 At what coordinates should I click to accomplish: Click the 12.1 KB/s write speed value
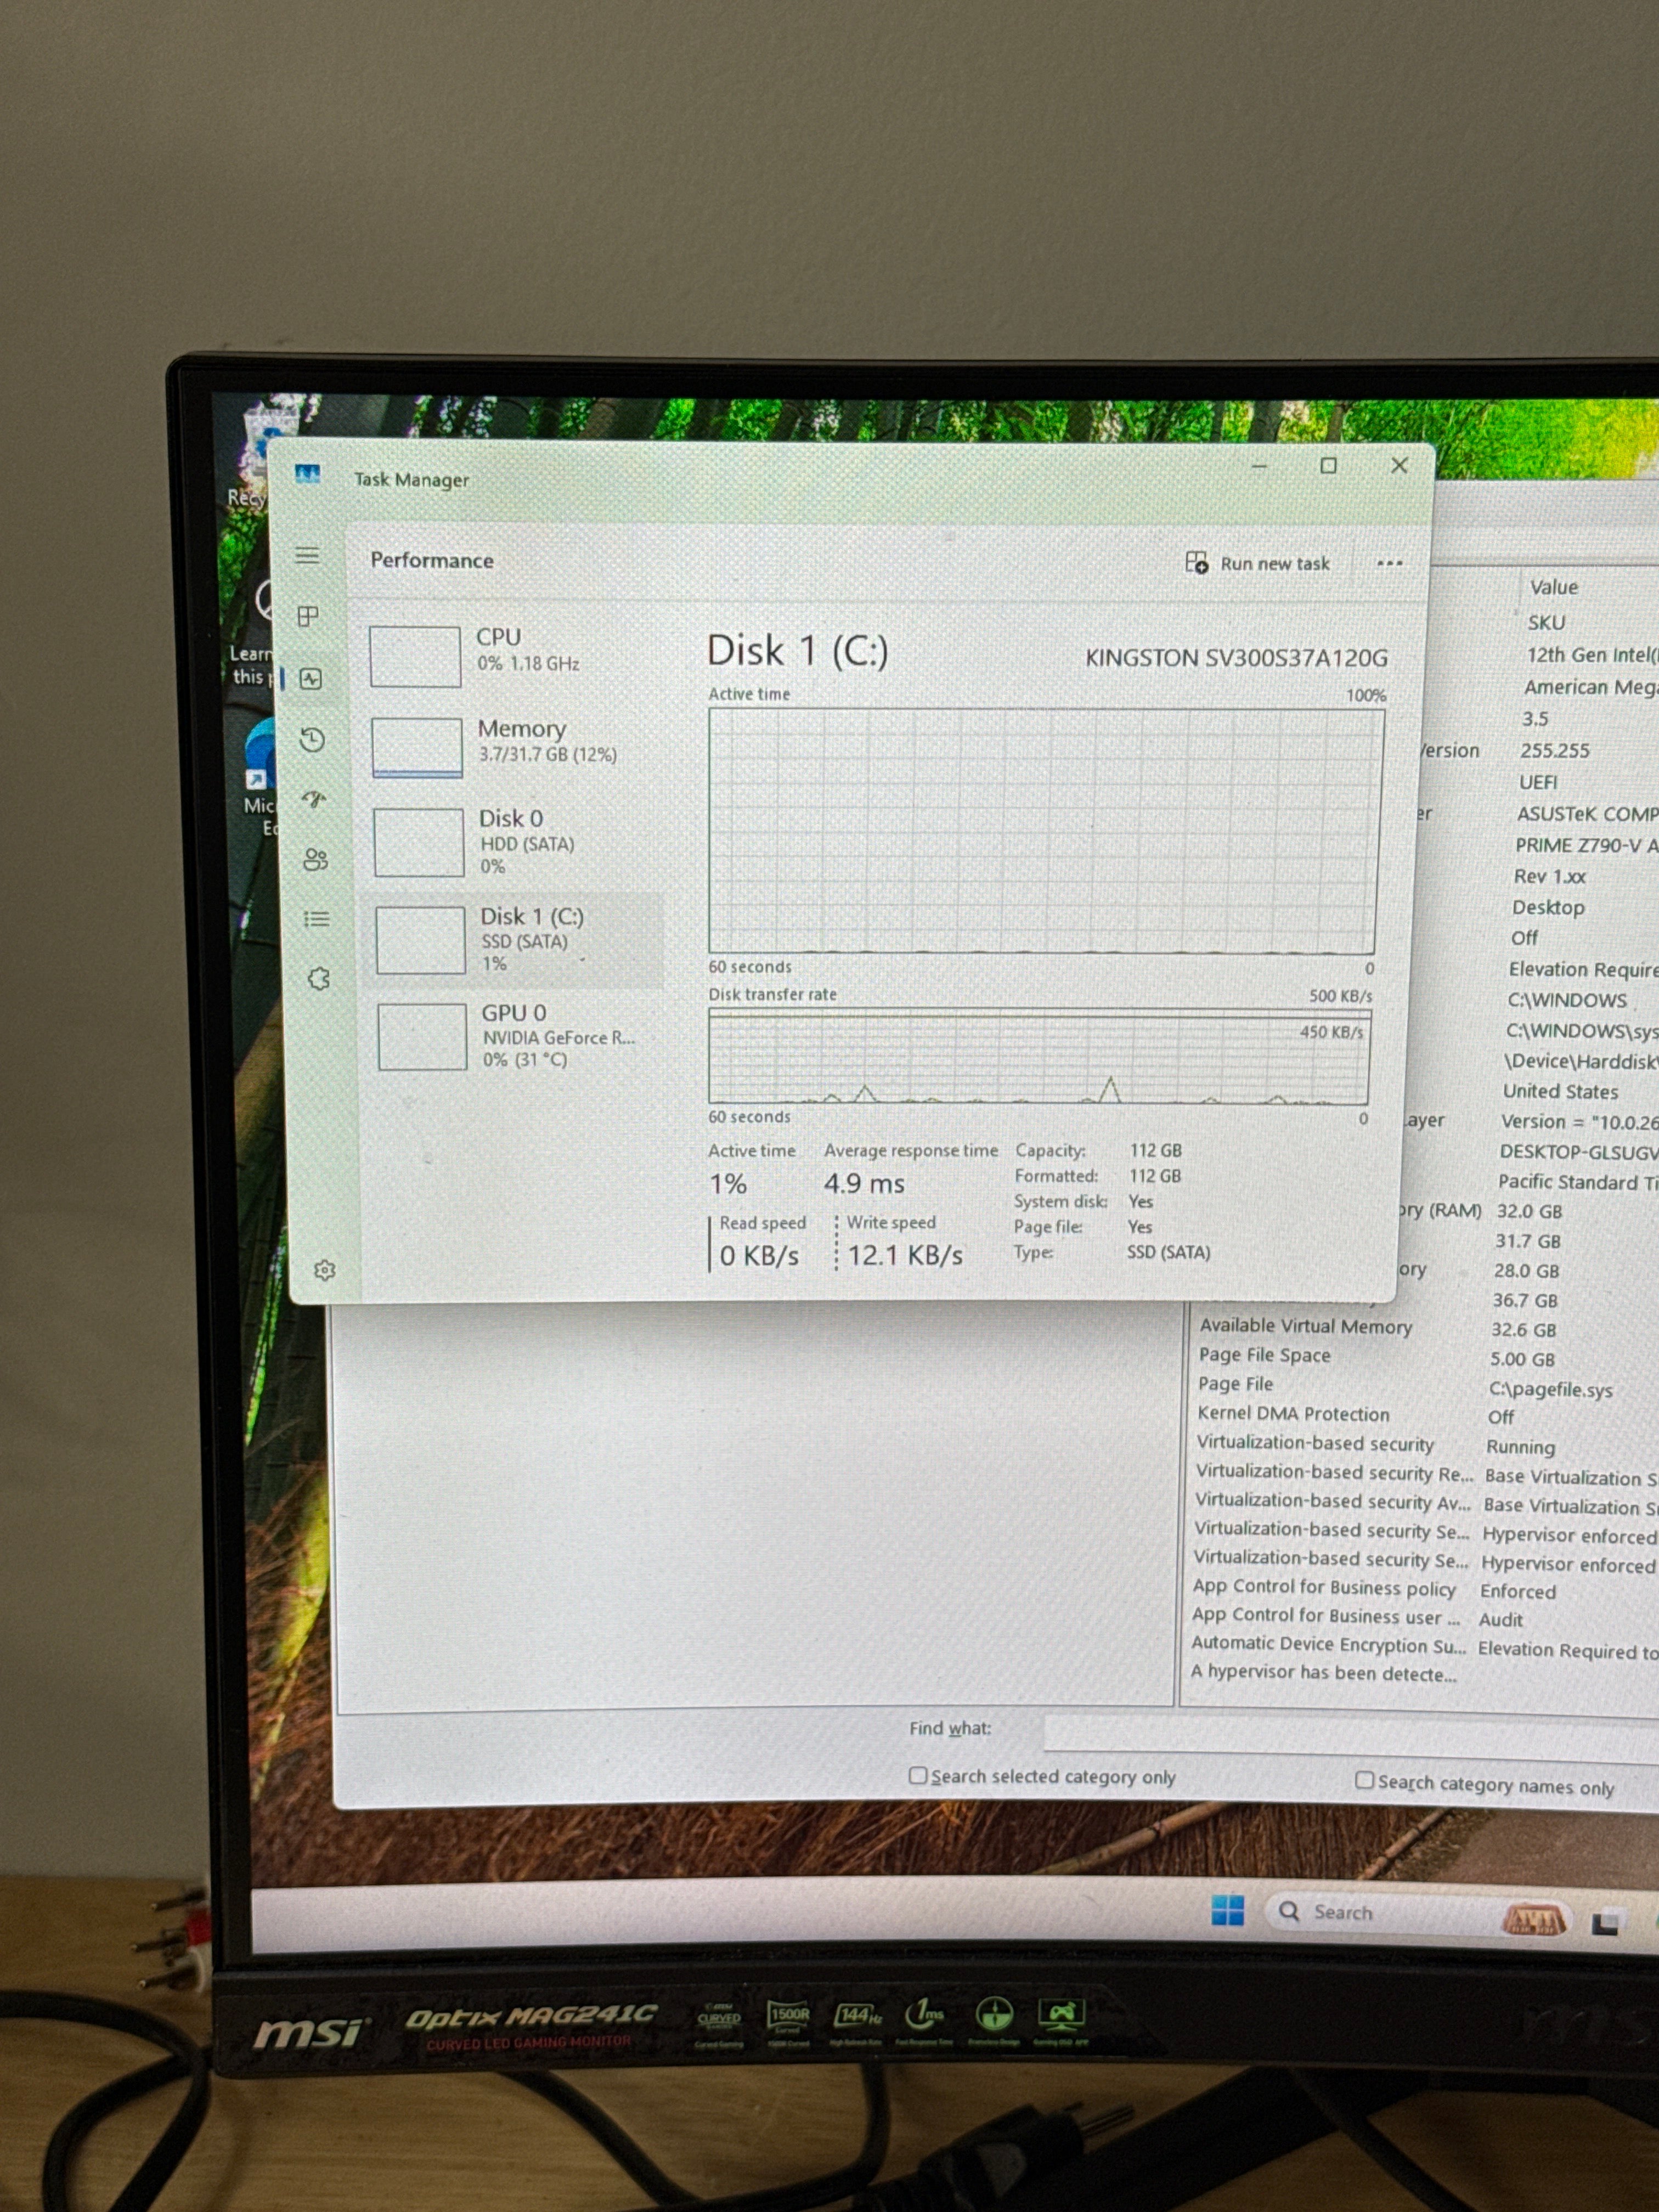tap(905, 1255)
